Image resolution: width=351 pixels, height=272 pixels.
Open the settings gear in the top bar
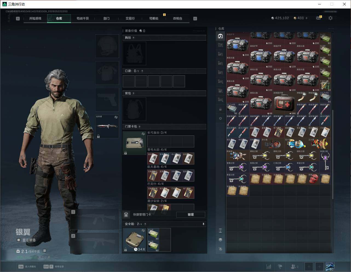tap(330, 18)
